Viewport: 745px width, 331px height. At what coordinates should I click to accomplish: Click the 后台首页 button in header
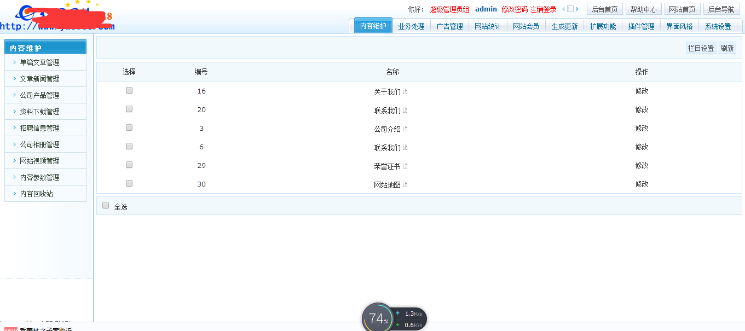604,9
